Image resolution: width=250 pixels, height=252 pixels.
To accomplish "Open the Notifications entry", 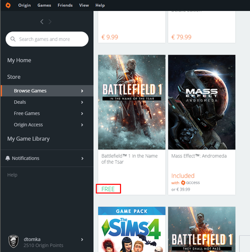I will (x=26, y=158).
